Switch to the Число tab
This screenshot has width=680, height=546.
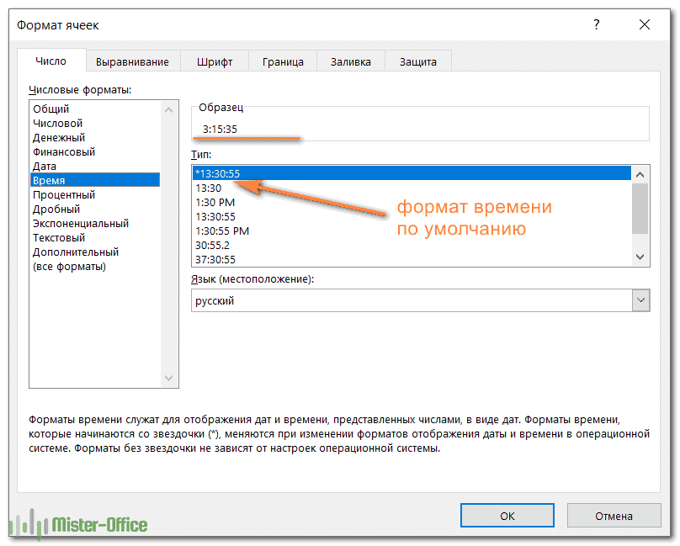[51, 61]
